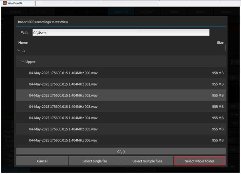The image size is (241, 174).
Task: Click the WavViewDX app icon in title bar
Action: [x=5, y=3]
